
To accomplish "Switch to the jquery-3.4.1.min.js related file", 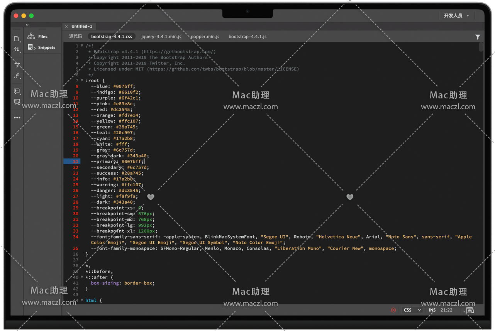I will pos(161,37).
